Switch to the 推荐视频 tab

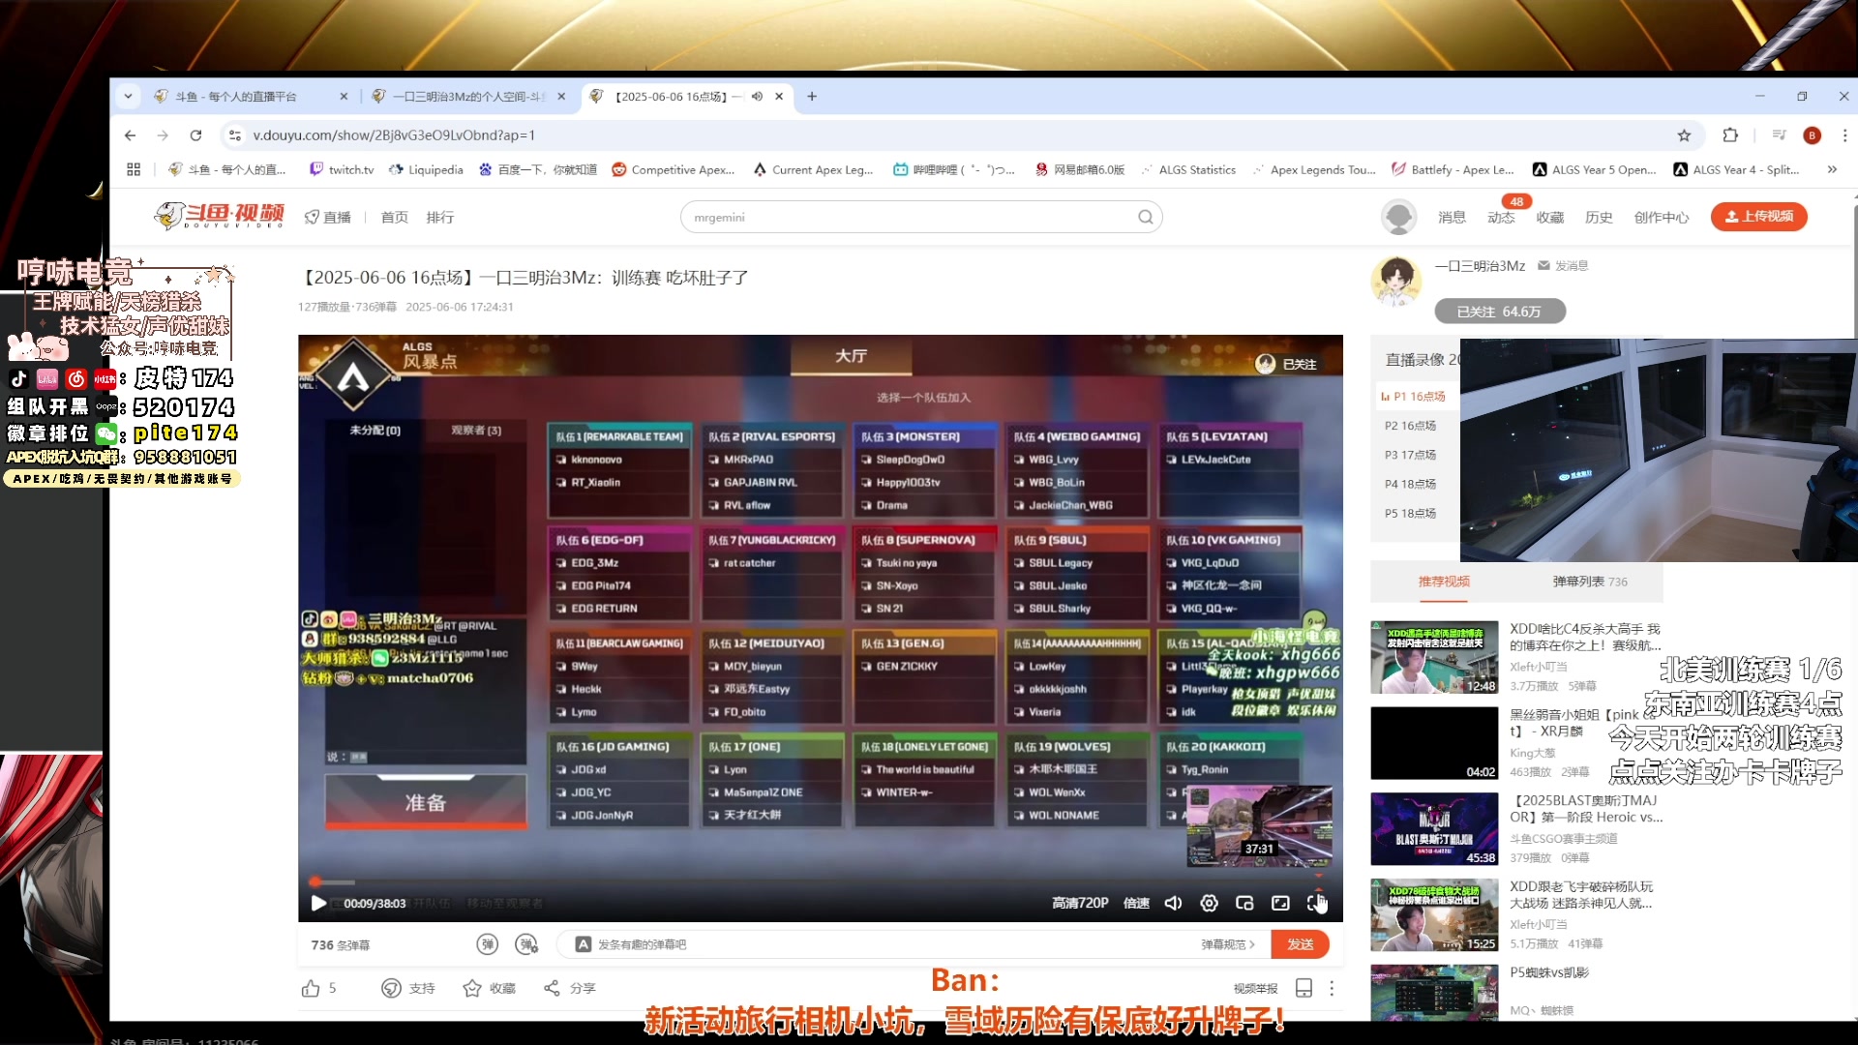(x=1444, y=582)
